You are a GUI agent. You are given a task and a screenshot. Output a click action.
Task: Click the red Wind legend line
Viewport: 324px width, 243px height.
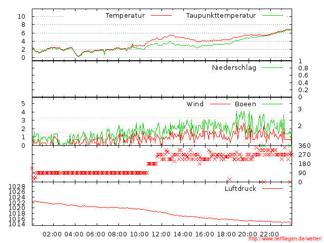click(x=220, y=104)
